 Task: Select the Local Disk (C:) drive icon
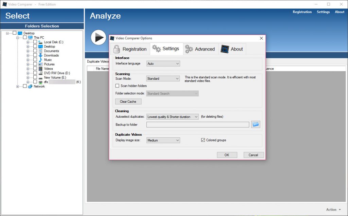40,42
